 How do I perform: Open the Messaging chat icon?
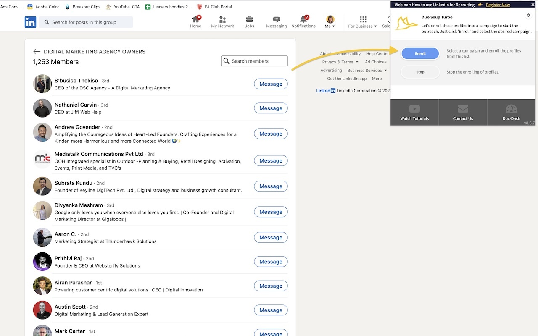click(276, 22)
